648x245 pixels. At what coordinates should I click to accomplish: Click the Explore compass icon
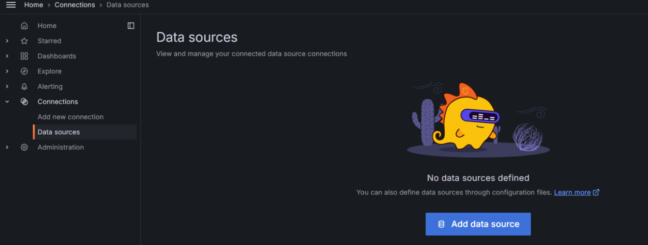(24, 72)
